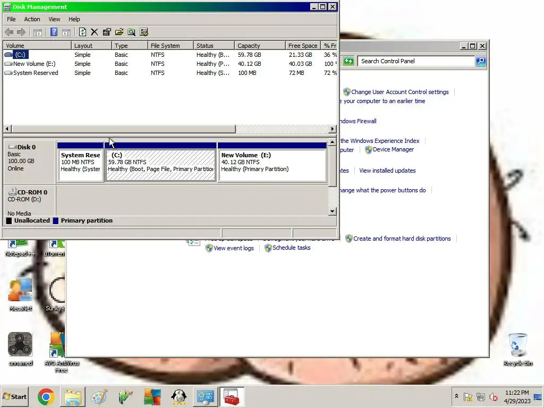
Task: Sort by the Volume column header
Action: pos(37,46)
